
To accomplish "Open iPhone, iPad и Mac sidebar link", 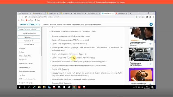I will click(25, 56).
